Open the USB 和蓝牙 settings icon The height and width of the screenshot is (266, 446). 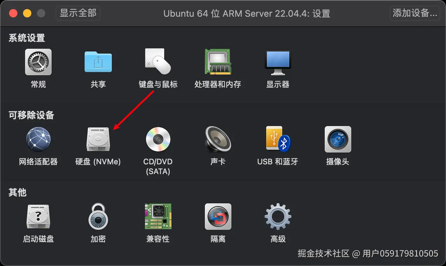click(278, 139)
